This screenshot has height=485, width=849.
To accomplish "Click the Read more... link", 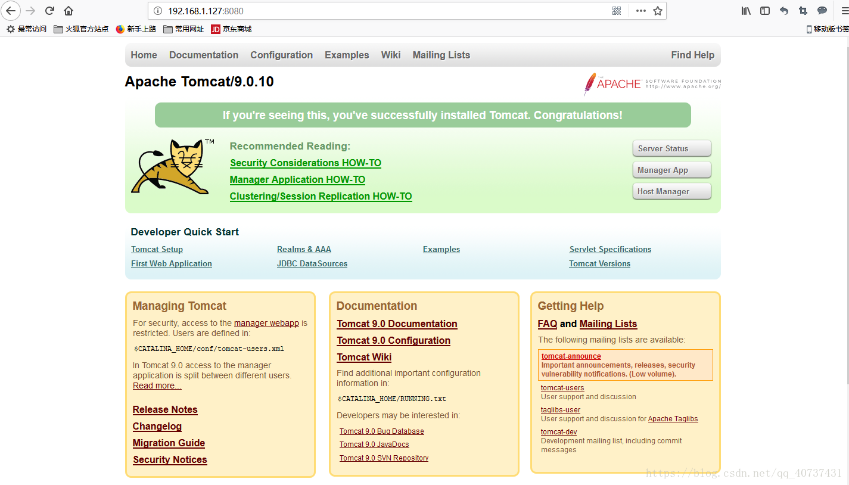I will click(x=157, y=385).
